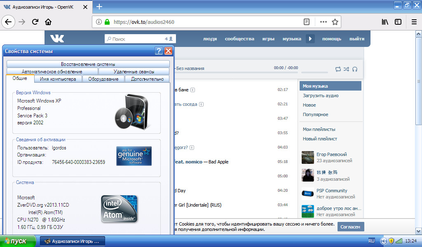Screen dimensions: 422x247
Task: Open the Firefox library icon
Action: tap(385, 22)
